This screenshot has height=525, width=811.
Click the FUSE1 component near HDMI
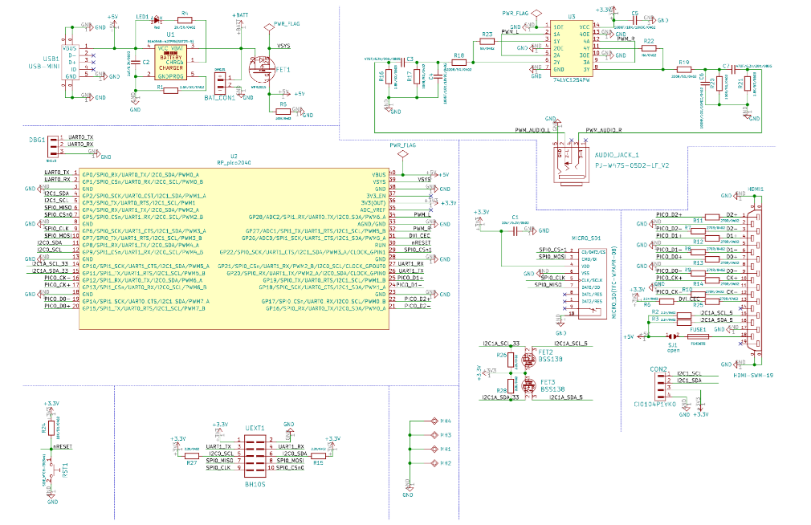click(x=697, y=336)
